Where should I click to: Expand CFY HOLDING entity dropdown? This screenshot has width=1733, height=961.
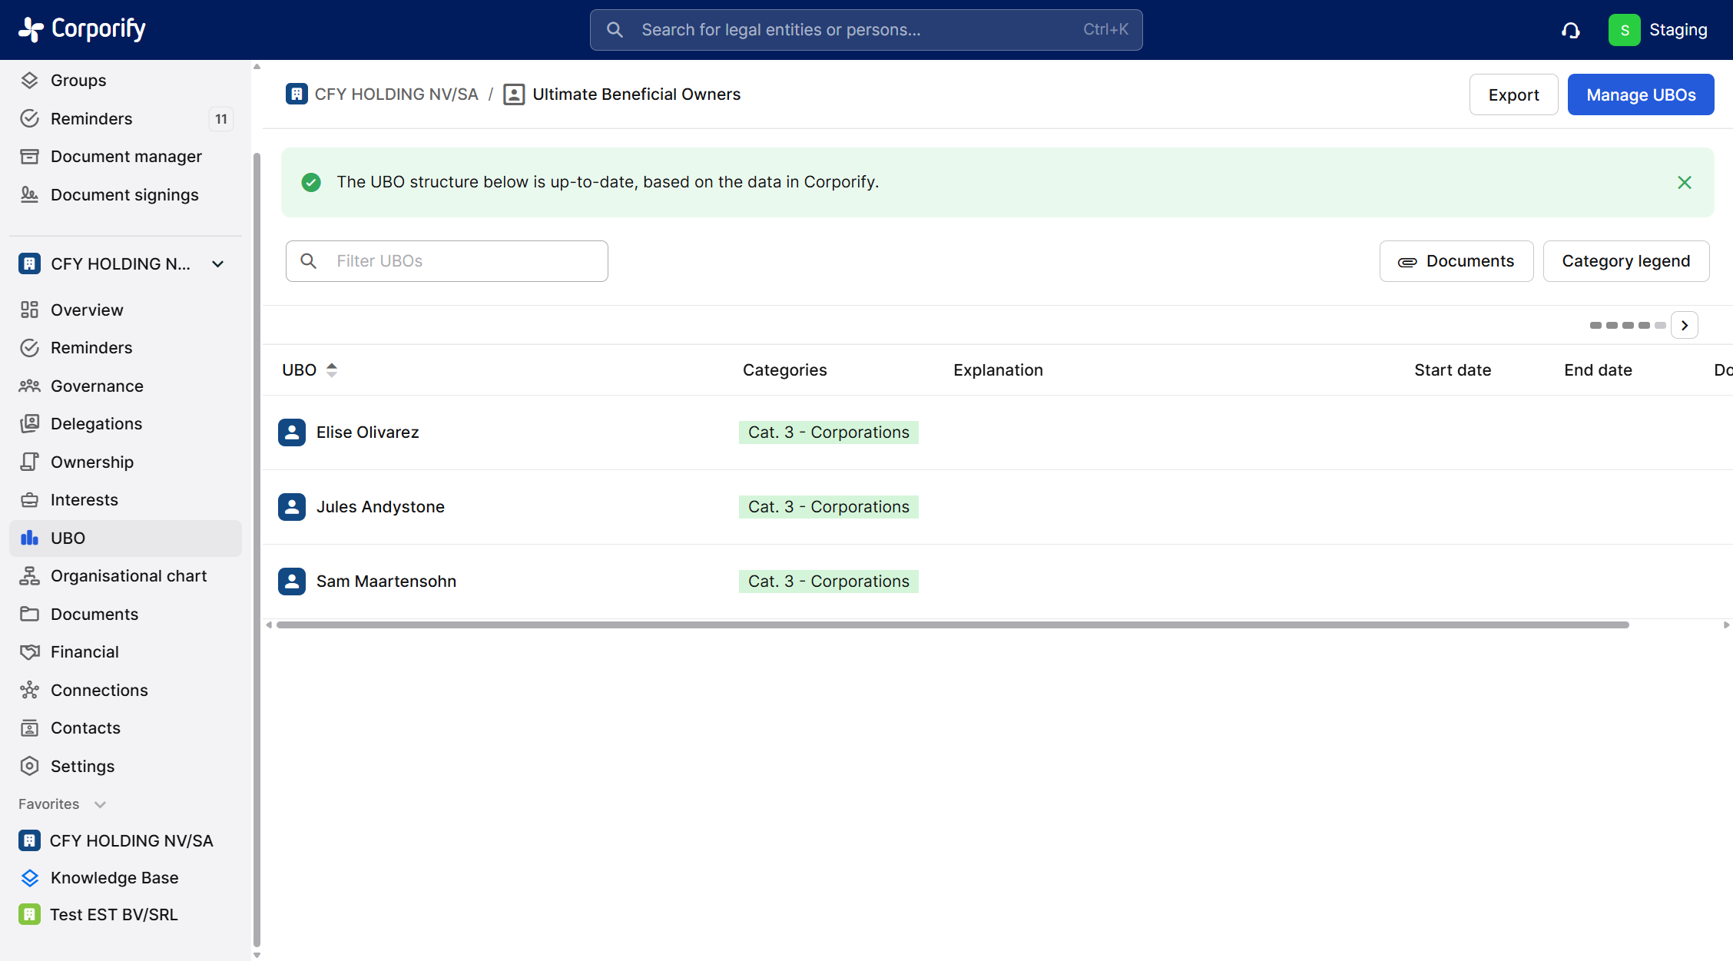pos(218,264)
